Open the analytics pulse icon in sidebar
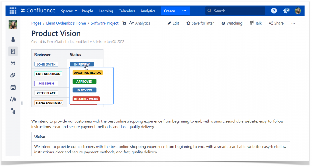This screenshot has width=312, height=167. coord(13,99)
